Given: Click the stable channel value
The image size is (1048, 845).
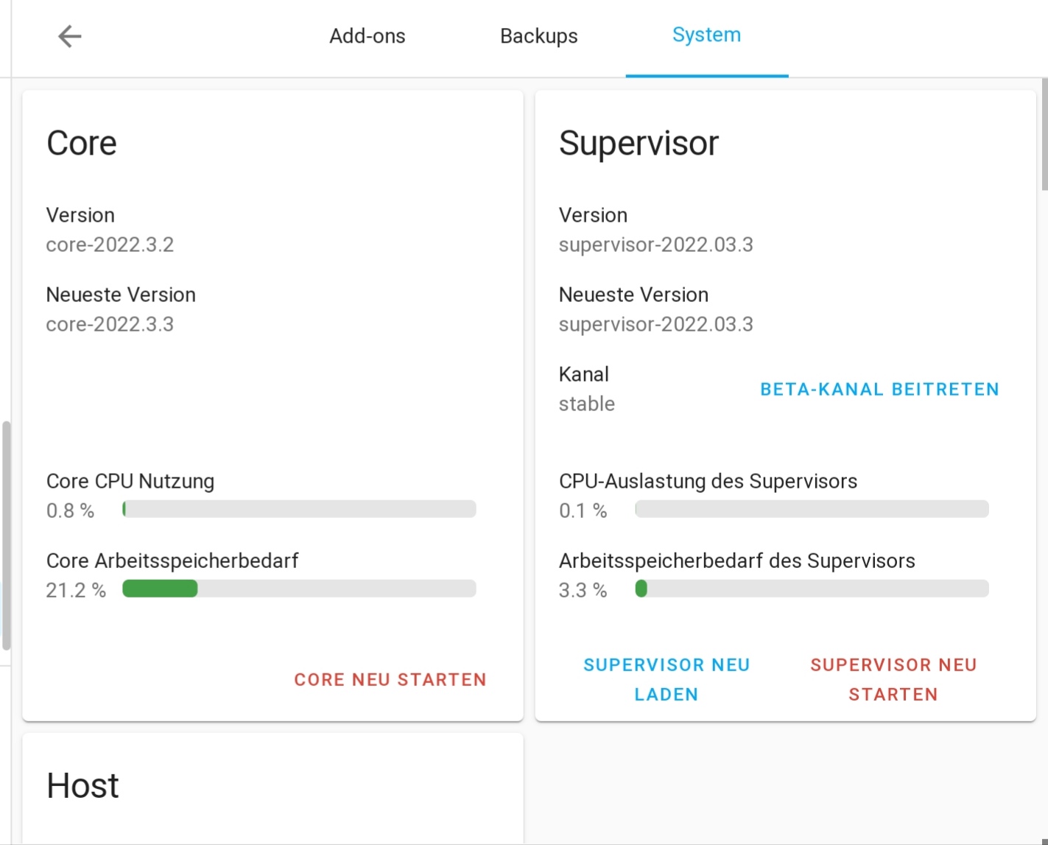Looking at the screenshot, I should point(586,404).
